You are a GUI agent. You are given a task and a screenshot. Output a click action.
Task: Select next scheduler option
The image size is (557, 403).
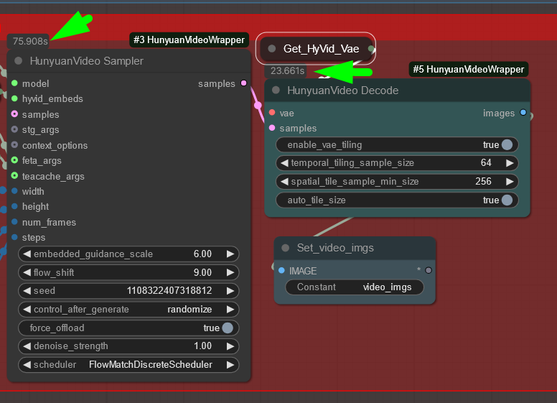pyautogui.click(x=230, y=365)
